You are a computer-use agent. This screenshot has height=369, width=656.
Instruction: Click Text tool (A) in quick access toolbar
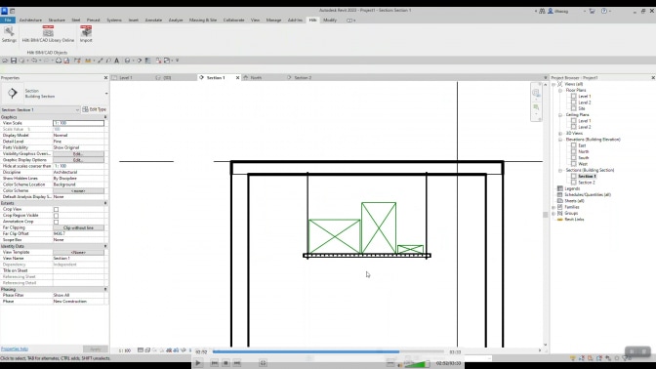click(117, 61)
